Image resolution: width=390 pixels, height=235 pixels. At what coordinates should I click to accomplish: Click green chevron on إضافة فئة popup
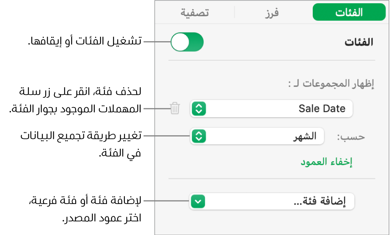tap(198, 201)
